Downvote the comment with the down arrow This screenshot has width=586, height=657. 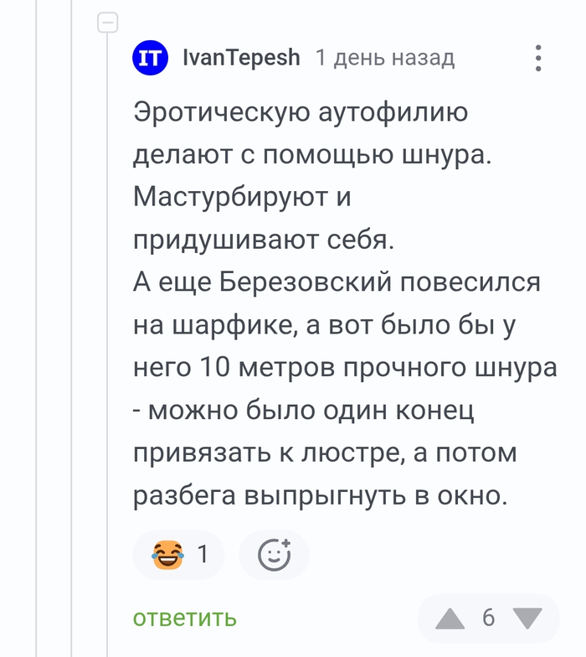[x=527, y=619]
